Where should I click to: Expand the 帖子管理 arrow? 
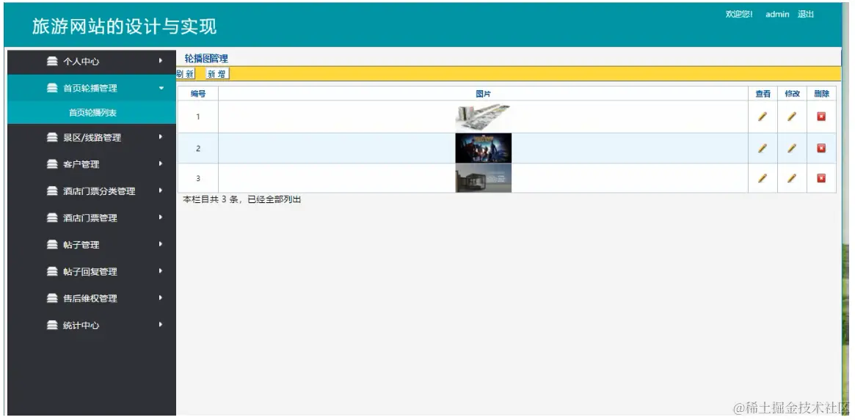point(160,244)
